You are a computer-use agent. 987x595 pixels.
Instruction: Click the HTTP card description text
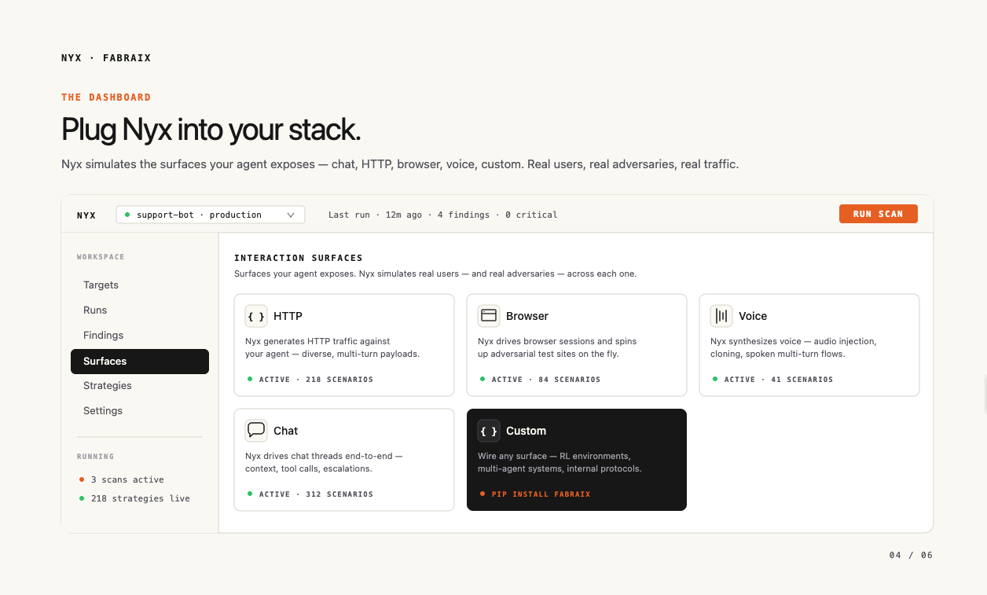pos(332,347)
